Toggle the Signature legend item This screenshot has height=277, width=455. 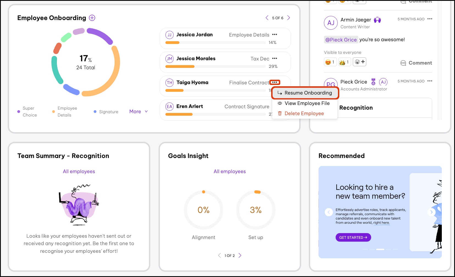click(x=106, y=112)
